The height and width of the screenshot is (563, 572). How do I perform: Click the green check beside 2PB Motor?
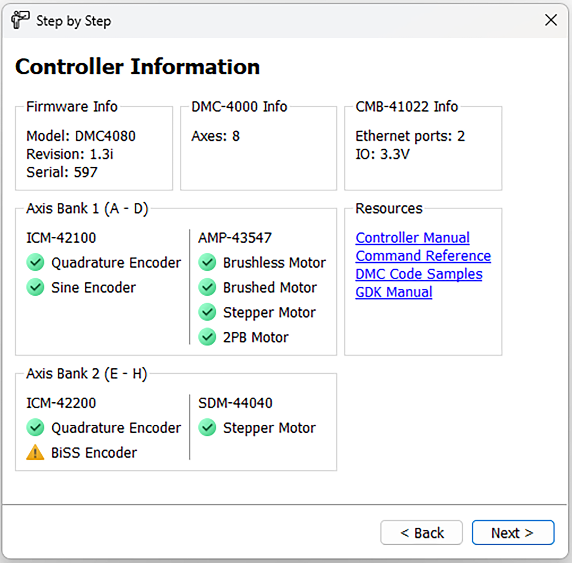pos(207,337)
